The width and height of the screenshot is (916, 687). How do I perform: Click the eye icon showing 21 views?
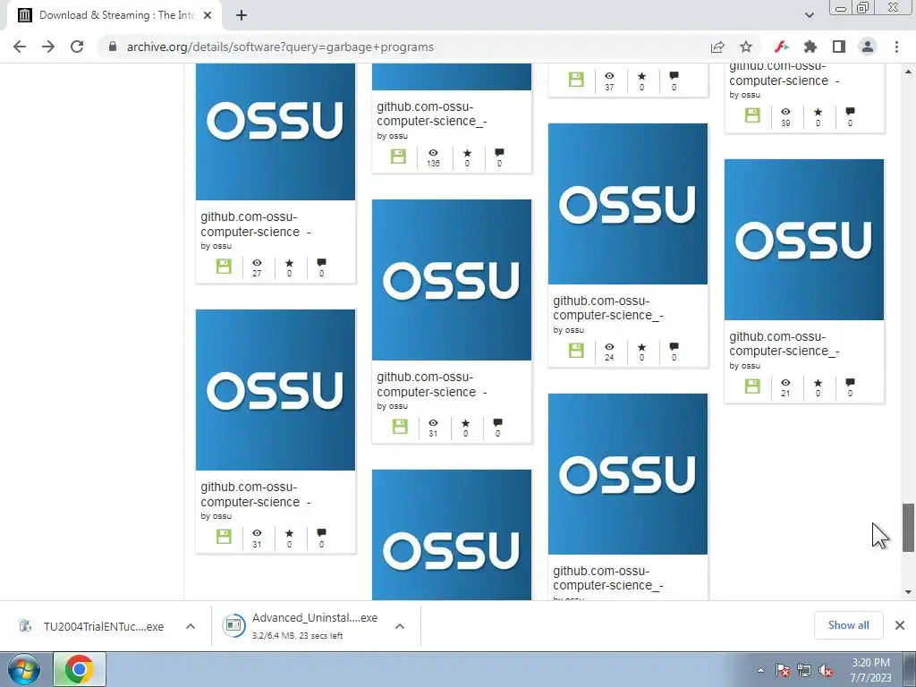click(x=785, y=383)
